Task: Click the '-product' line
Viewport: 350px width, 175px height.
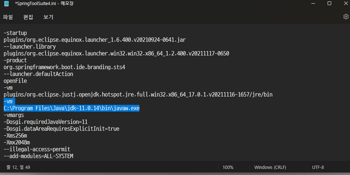Action: point(15,60)
